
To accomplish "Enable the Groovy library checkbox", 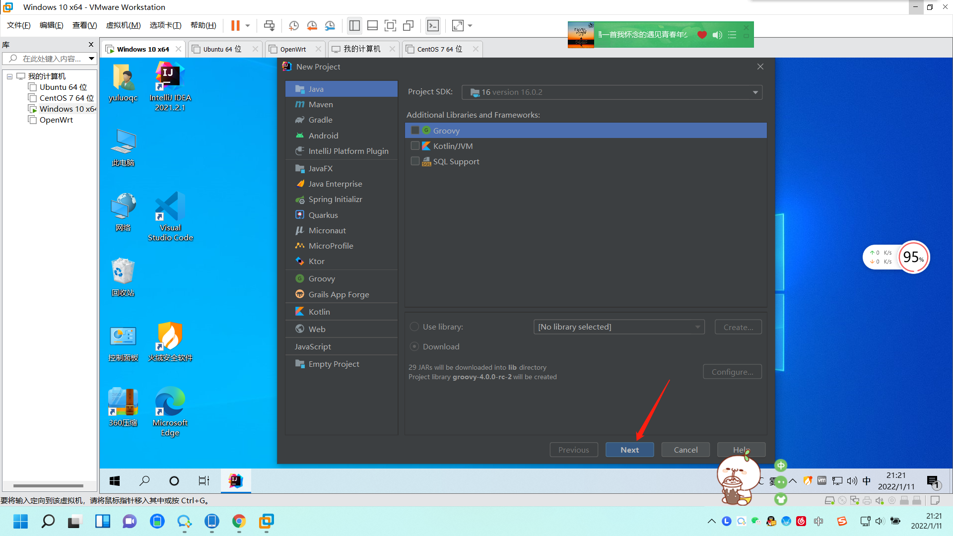I will point(415,131).
